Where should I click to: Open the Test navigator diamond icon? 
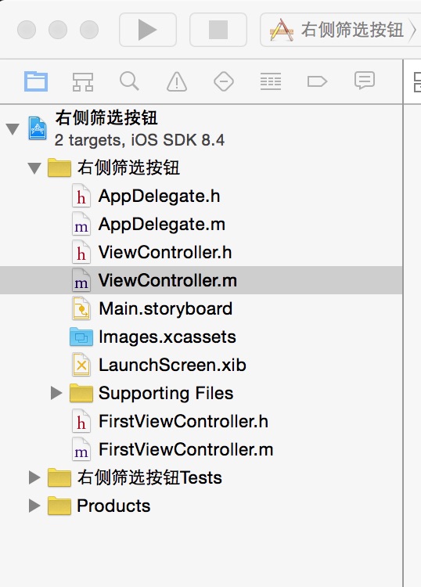click(224, 81)
